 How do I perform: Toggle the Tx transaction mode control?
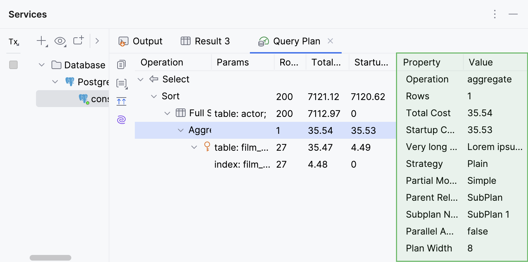coord(13,42)
